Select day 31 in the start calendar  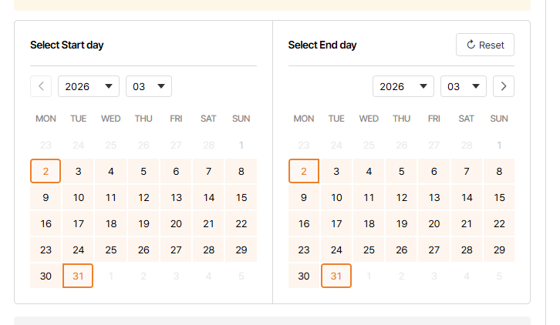(78, 276)
